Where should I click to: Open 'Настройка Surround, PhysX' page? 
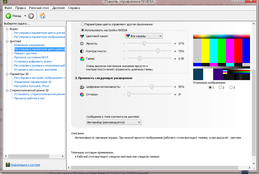(32, 86)
